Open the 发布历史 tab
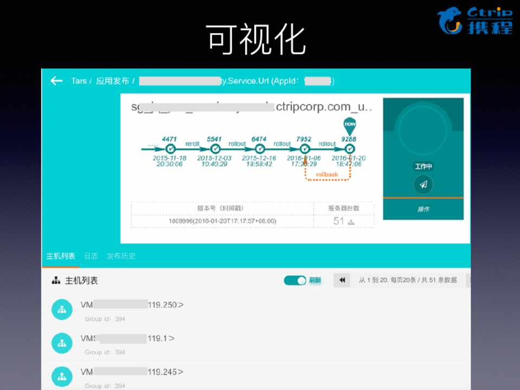 121,256
